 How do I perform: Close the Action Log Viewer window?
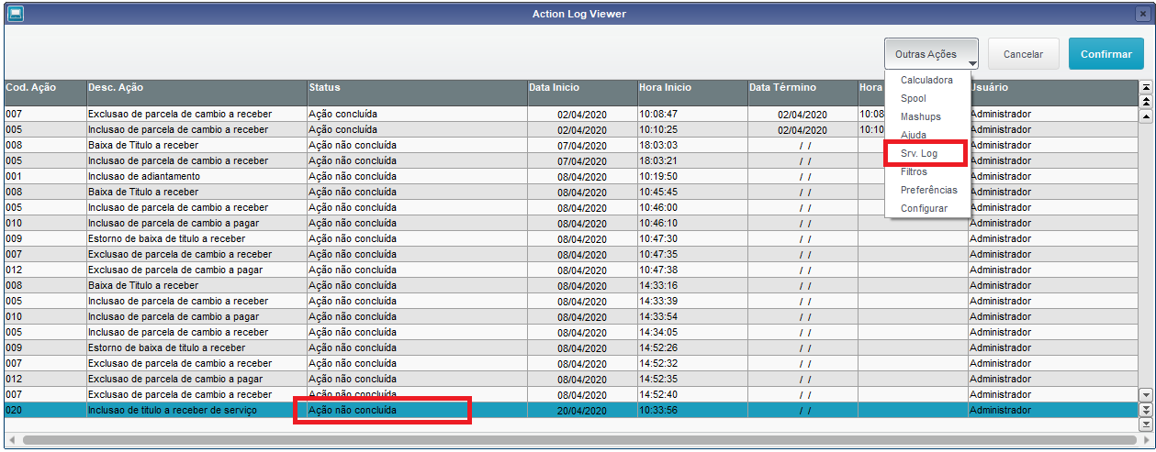click(1142, 14)
